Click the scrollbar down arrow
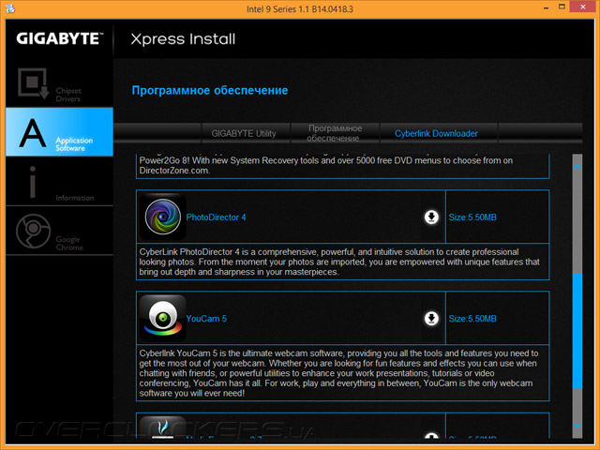 click(577, 426)
